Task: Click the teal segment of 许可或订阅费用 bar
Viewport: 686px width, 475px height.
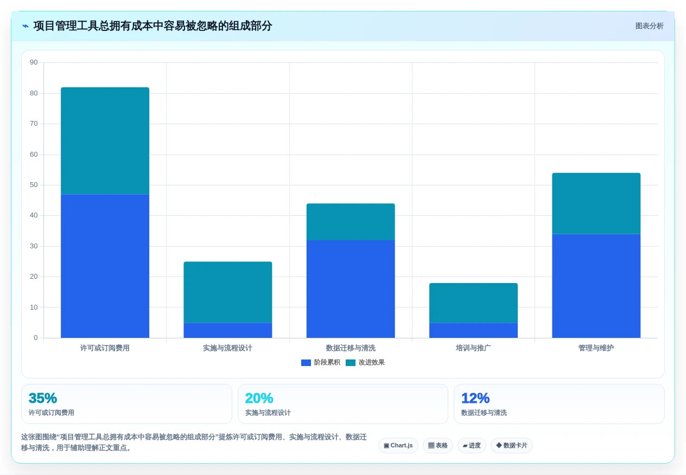Action: pos(105,141)
